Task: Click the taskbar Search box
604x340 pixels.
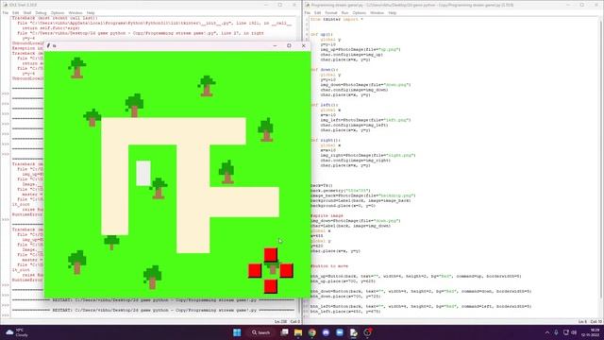Action: tap(260, 332)
